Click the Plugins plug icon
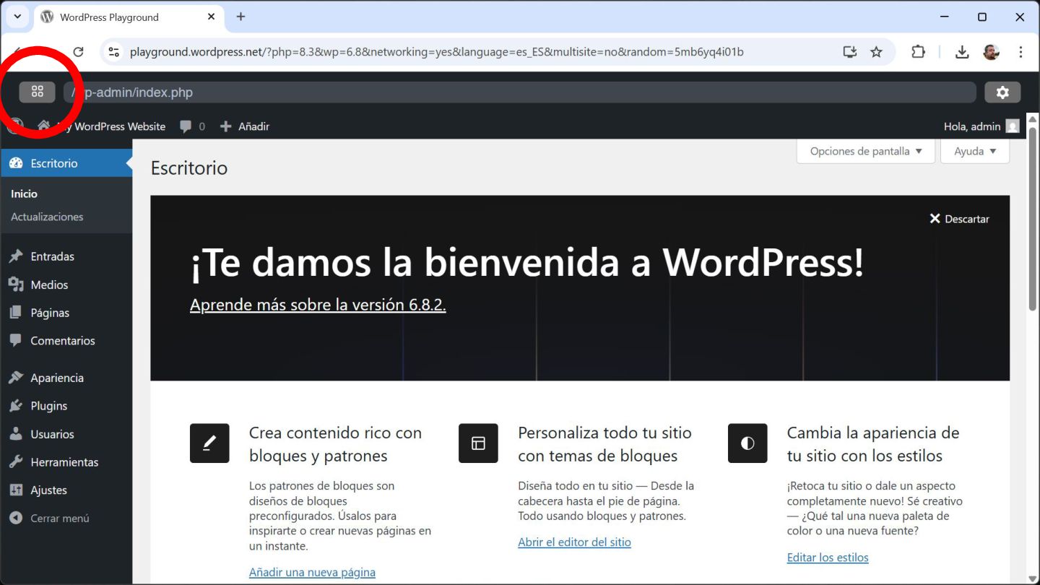This screenshot has height=585, width=1040. (x=16, y=406)
